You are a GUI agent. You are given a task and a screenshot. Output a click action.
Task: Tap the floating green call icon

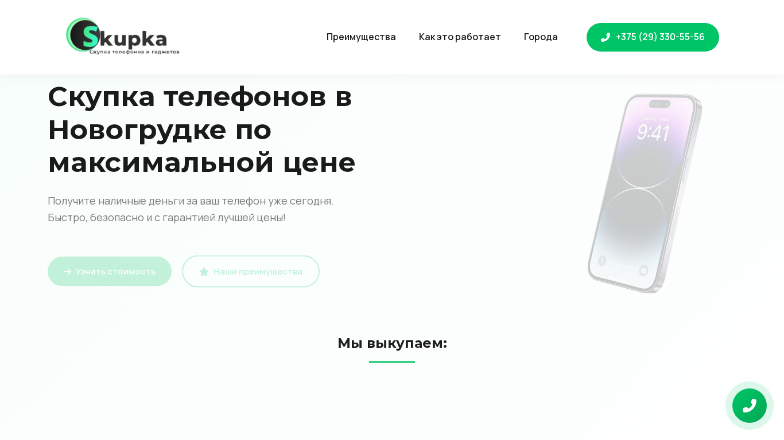(x=750, y=406)
